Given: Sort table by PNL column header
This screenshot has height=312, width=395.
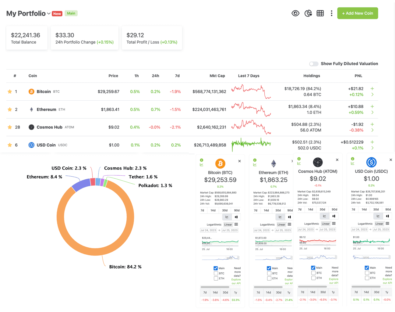Looking at the screenshot, I should click(x=358, y=76).
